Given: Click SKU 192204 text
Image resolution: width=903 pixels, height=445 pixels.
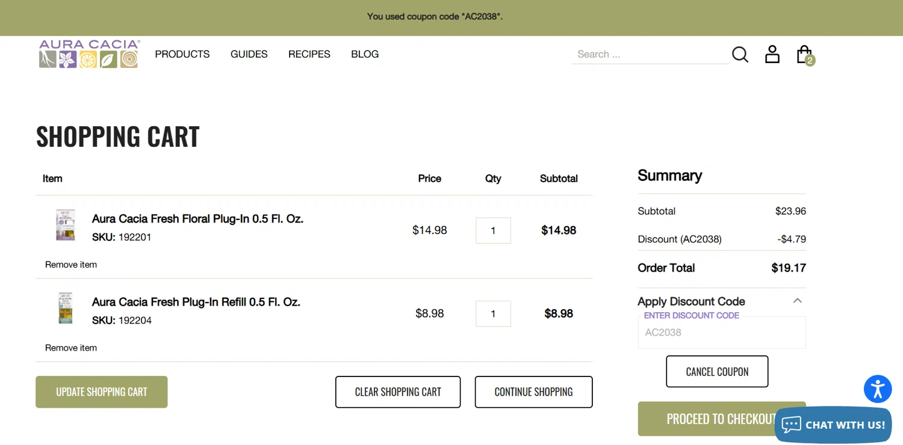Looking at the screenshot, I should tap(122, 321).
